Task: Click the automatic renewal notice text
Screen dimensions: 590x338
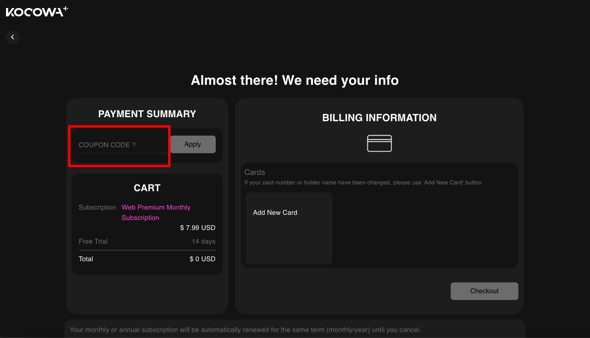Action: pos(245,330)
